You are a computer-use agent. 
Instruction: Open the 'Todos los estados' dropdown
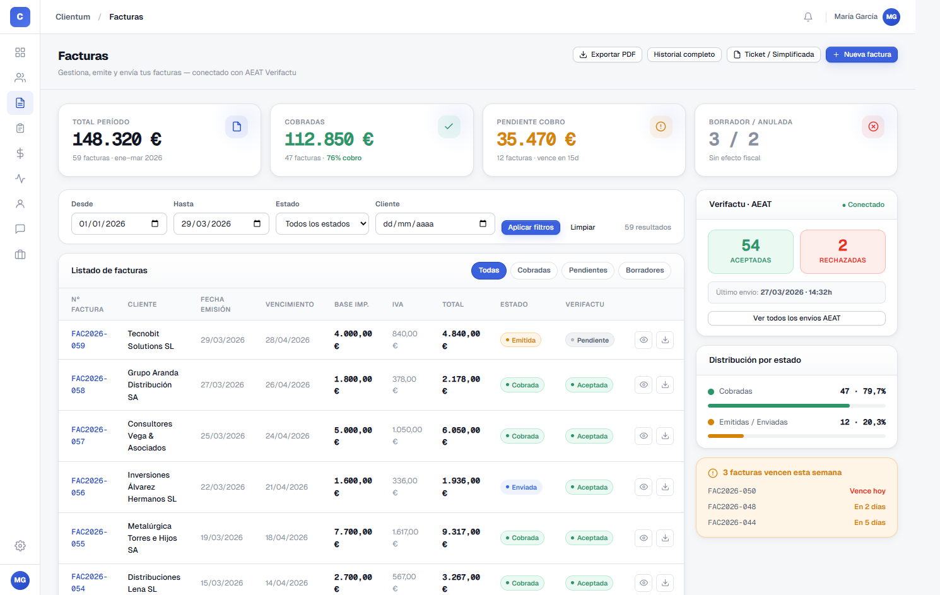click(322, 223)
